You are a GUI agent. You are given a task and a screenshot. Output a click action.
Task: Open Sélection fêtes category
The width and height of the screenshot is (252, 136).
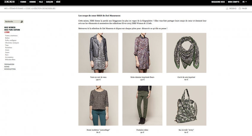tap(10, 60)
